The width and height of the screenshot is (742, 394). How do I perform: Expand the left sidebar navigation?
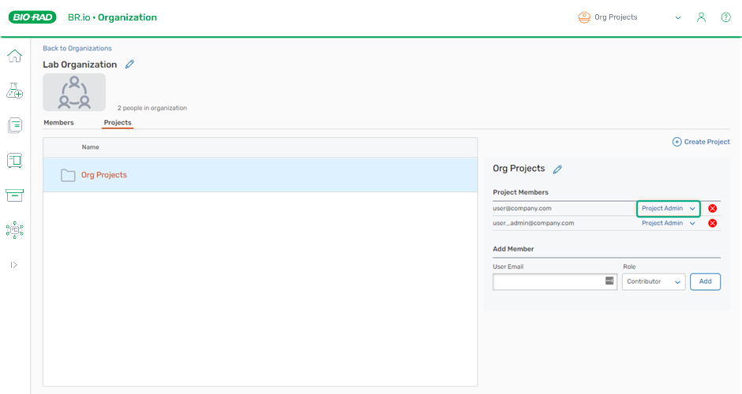(14, 265)
